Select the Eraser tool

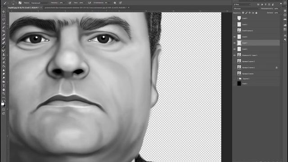pyautogui.click(x=4, y=62)
